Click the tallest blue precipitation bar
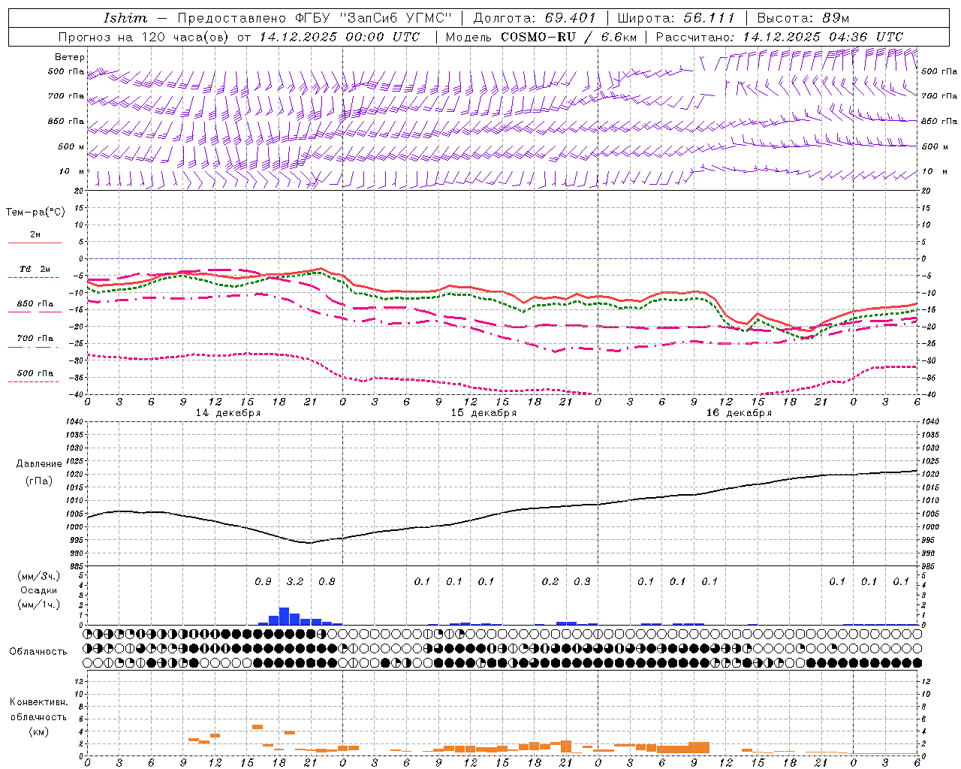The height and width of the screenshot is (769, 961). (284, 616)
